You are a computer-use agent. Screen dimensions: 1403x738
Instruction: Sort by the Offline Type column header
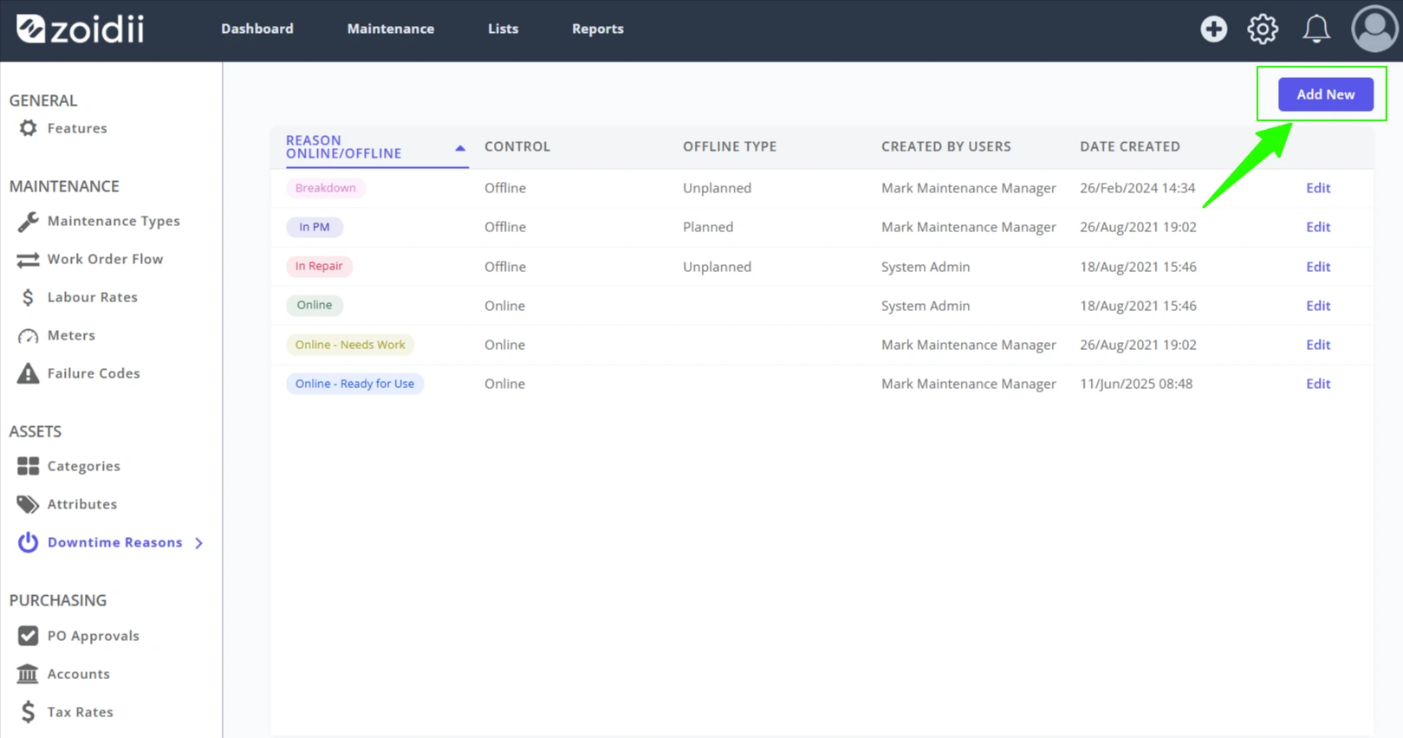click(730, 146)
